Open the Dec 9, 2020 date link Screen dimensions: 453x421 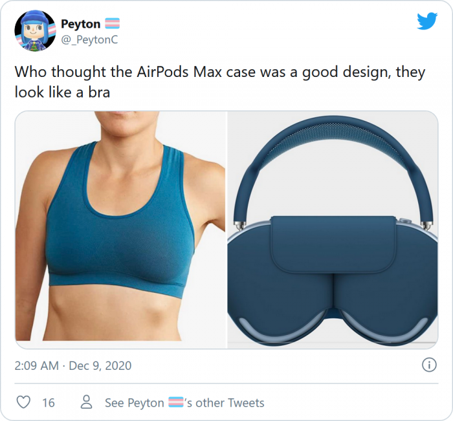100,365
